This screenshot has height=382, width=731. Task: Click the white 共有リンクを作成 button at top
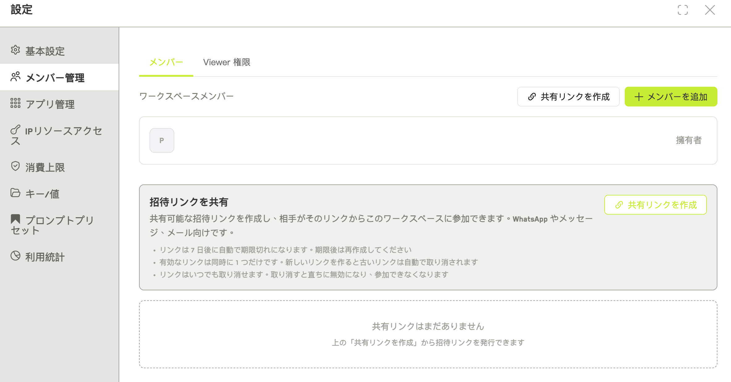pos(568,97)
